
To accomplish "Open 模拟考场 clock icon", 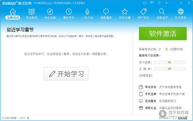I will click(x=69, y=12).
